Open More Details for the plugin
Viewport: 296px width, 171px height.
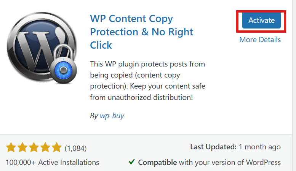pyautogui.click(x=260, y=40)
